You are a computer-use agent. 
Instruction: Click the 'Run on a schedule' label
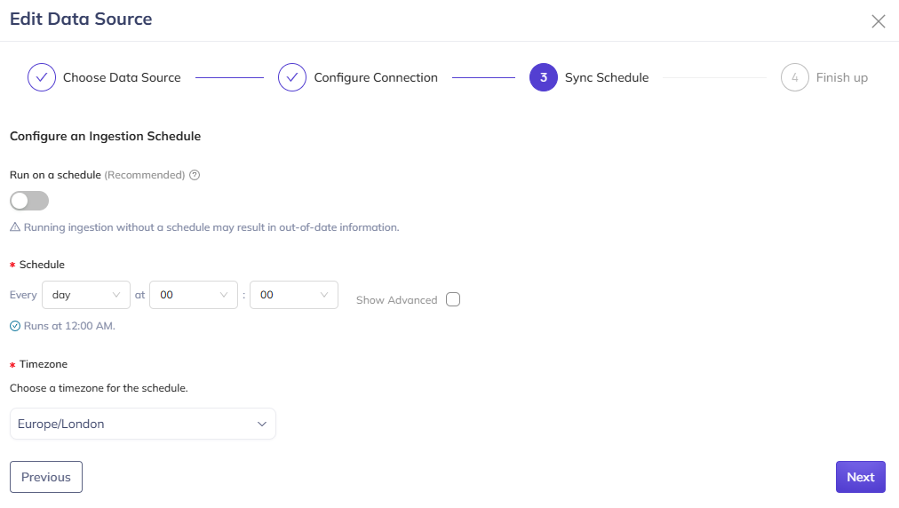click(x=55, y=175)
